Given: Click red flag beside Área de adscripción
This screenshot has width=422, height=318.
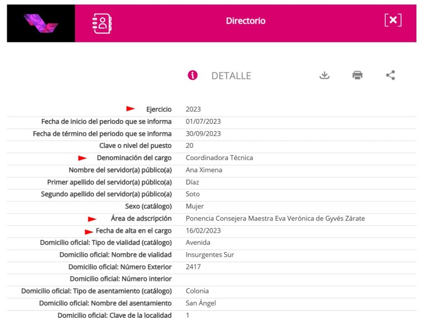Looking at the screenshot, I should coord(92,219).
